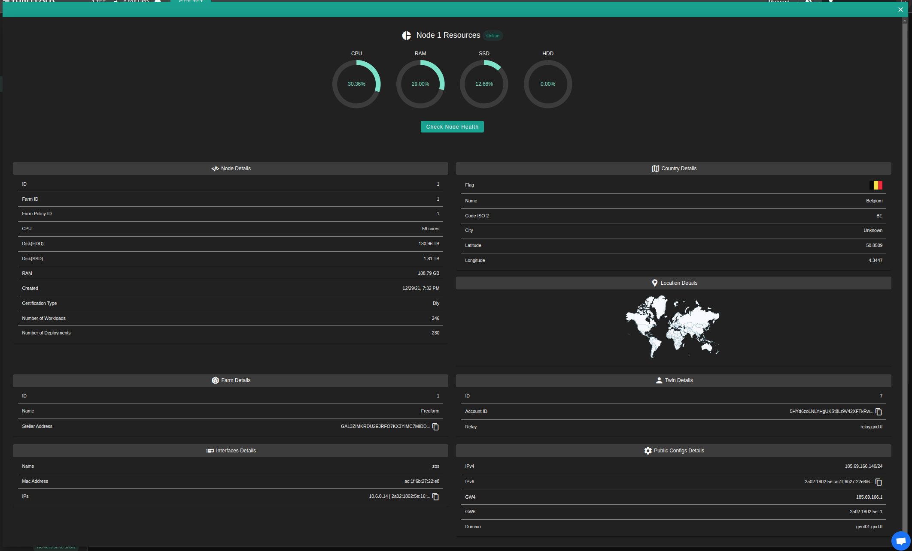
Task: Close the node details dialog
Action: (900, 9)
